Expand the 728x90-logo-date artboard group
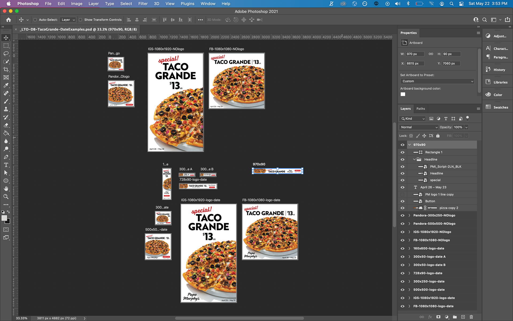 tap(409, 273)
